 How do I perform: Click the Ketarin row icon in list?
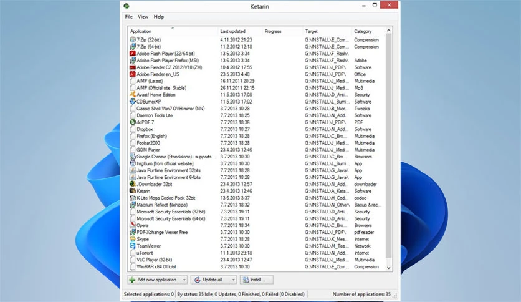pos(133,191)
